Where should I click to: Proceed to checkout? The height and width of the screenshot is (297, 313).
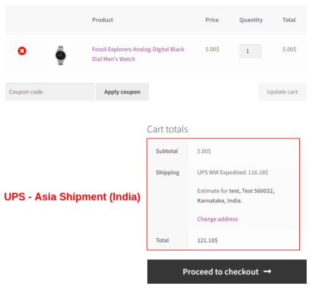pos(227,272)
